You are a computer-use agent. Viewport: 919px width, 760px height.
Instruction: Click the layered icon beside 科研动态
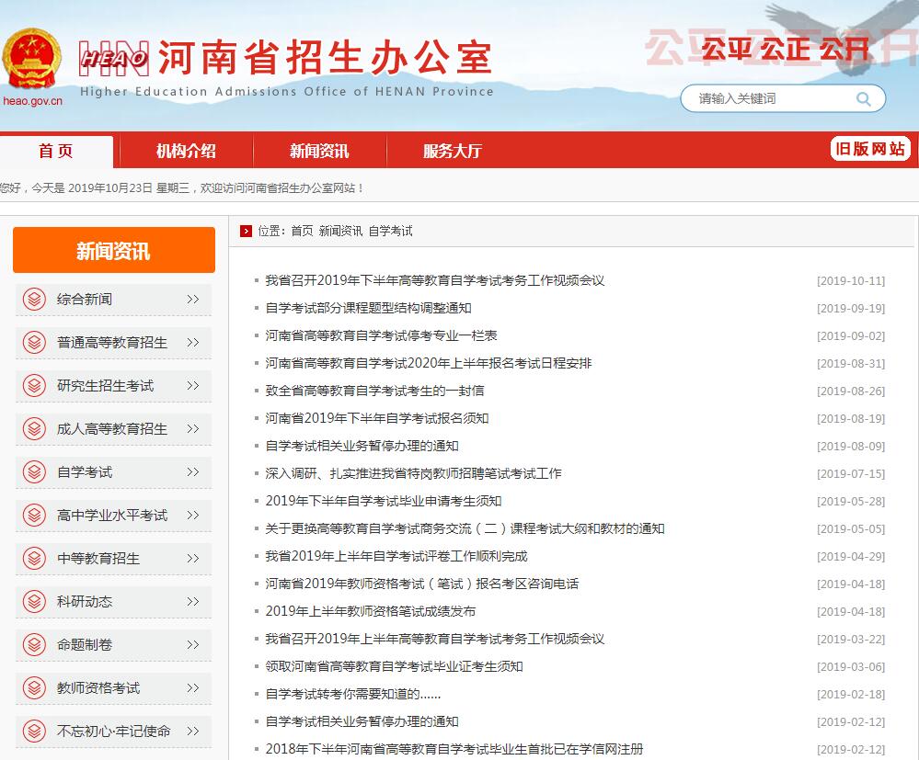pyautogui.click(x=34, y=602)
